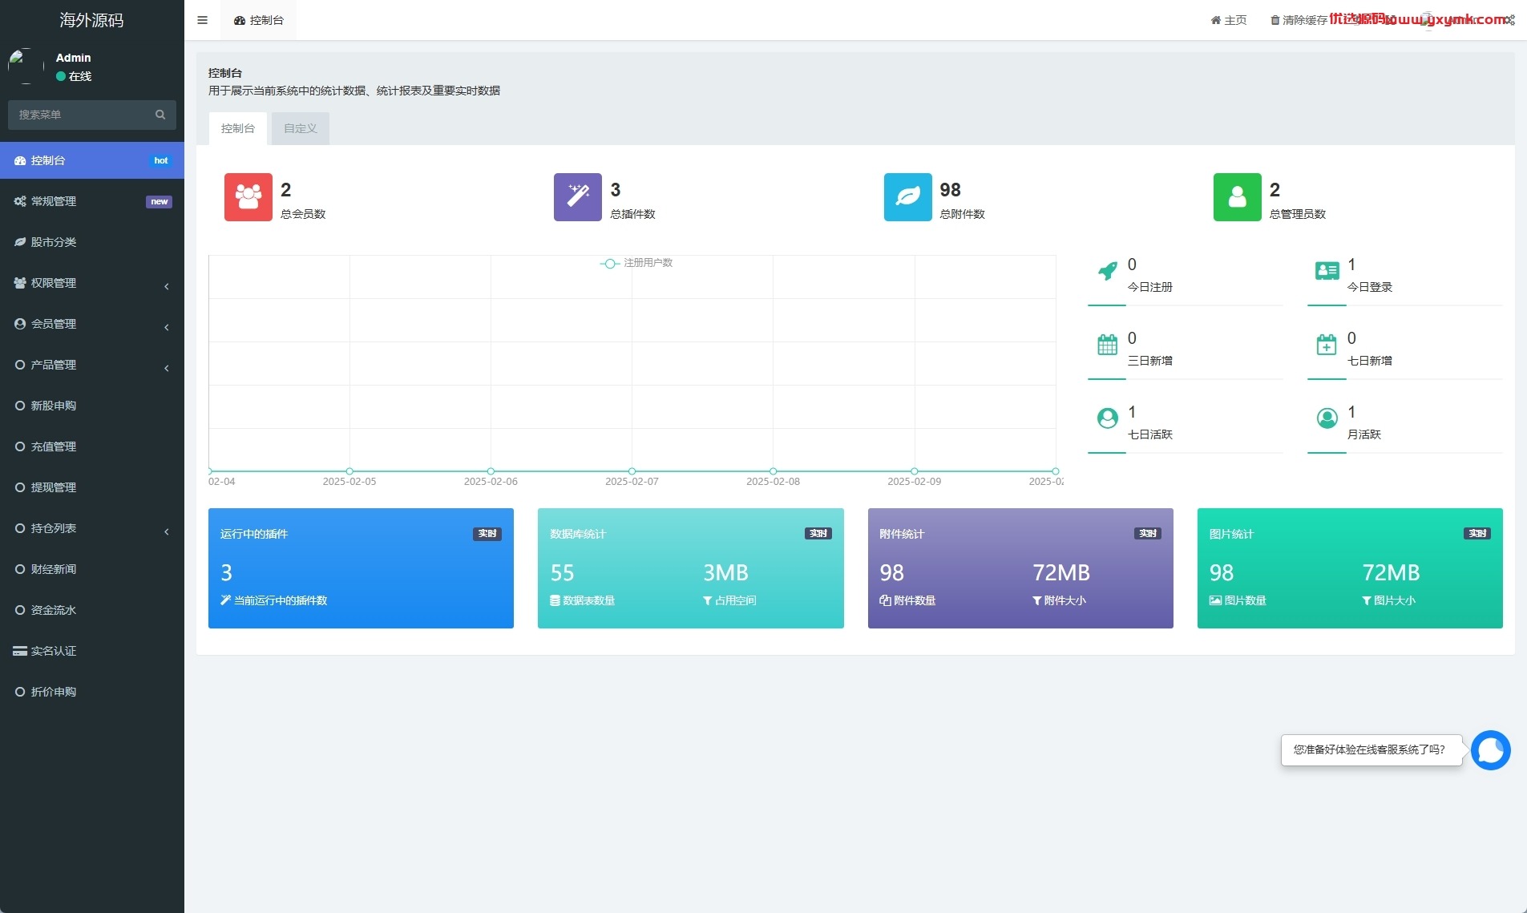Screen dimensions: 1527x913
Task: Click the 会员管理 user circle icon
Action: [x=20, y=324]
